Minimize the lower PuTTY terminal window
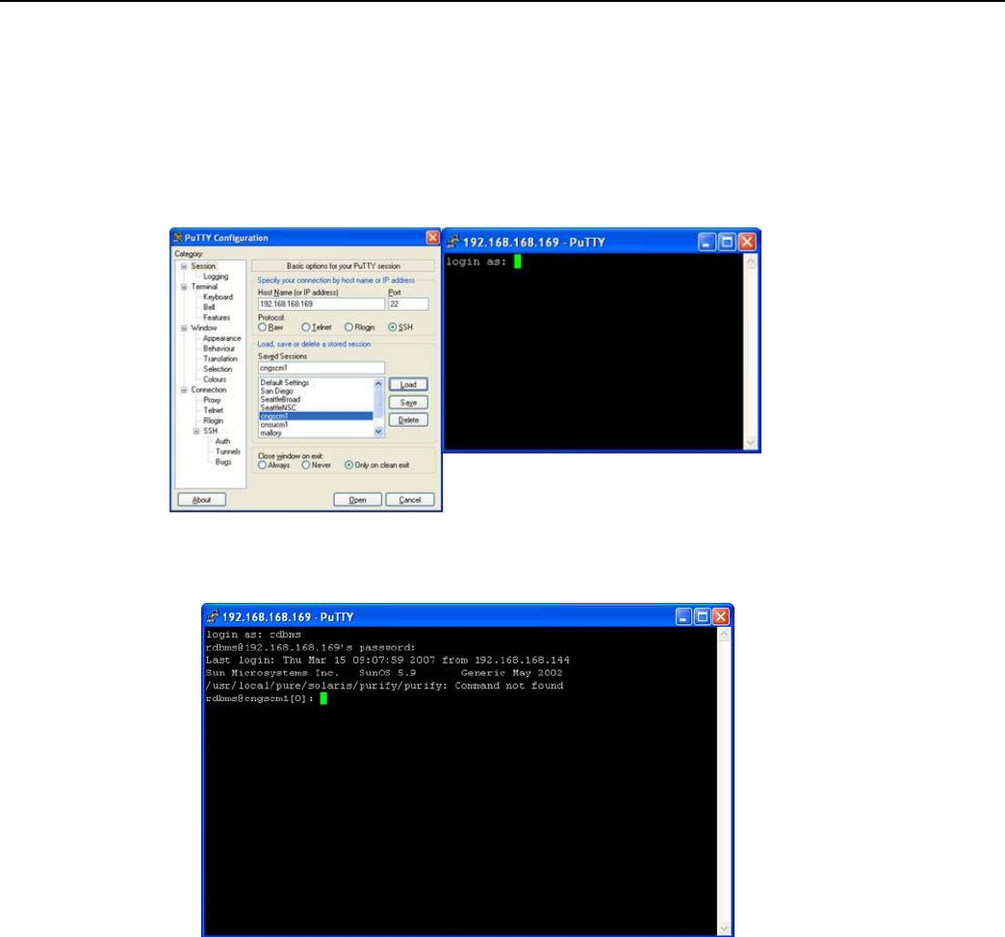Viewport: 1005px width, 937px height. (x=683, y=616)
